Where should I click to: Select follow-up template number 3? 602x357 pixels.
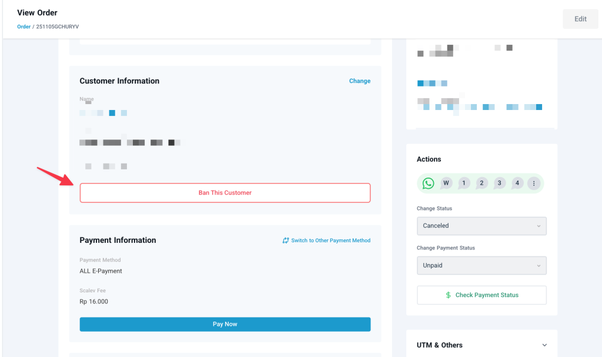click(x=500, y=183)
